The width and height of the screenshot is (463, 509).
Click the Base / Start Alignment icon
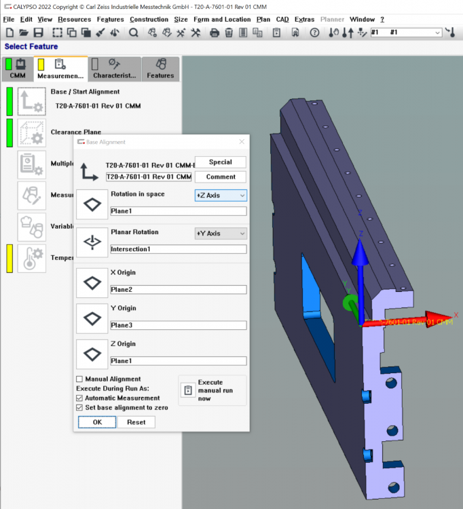(31, 101)
